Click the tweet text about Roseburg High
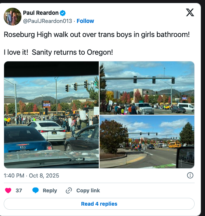205x216 pixels. [97, 34]
